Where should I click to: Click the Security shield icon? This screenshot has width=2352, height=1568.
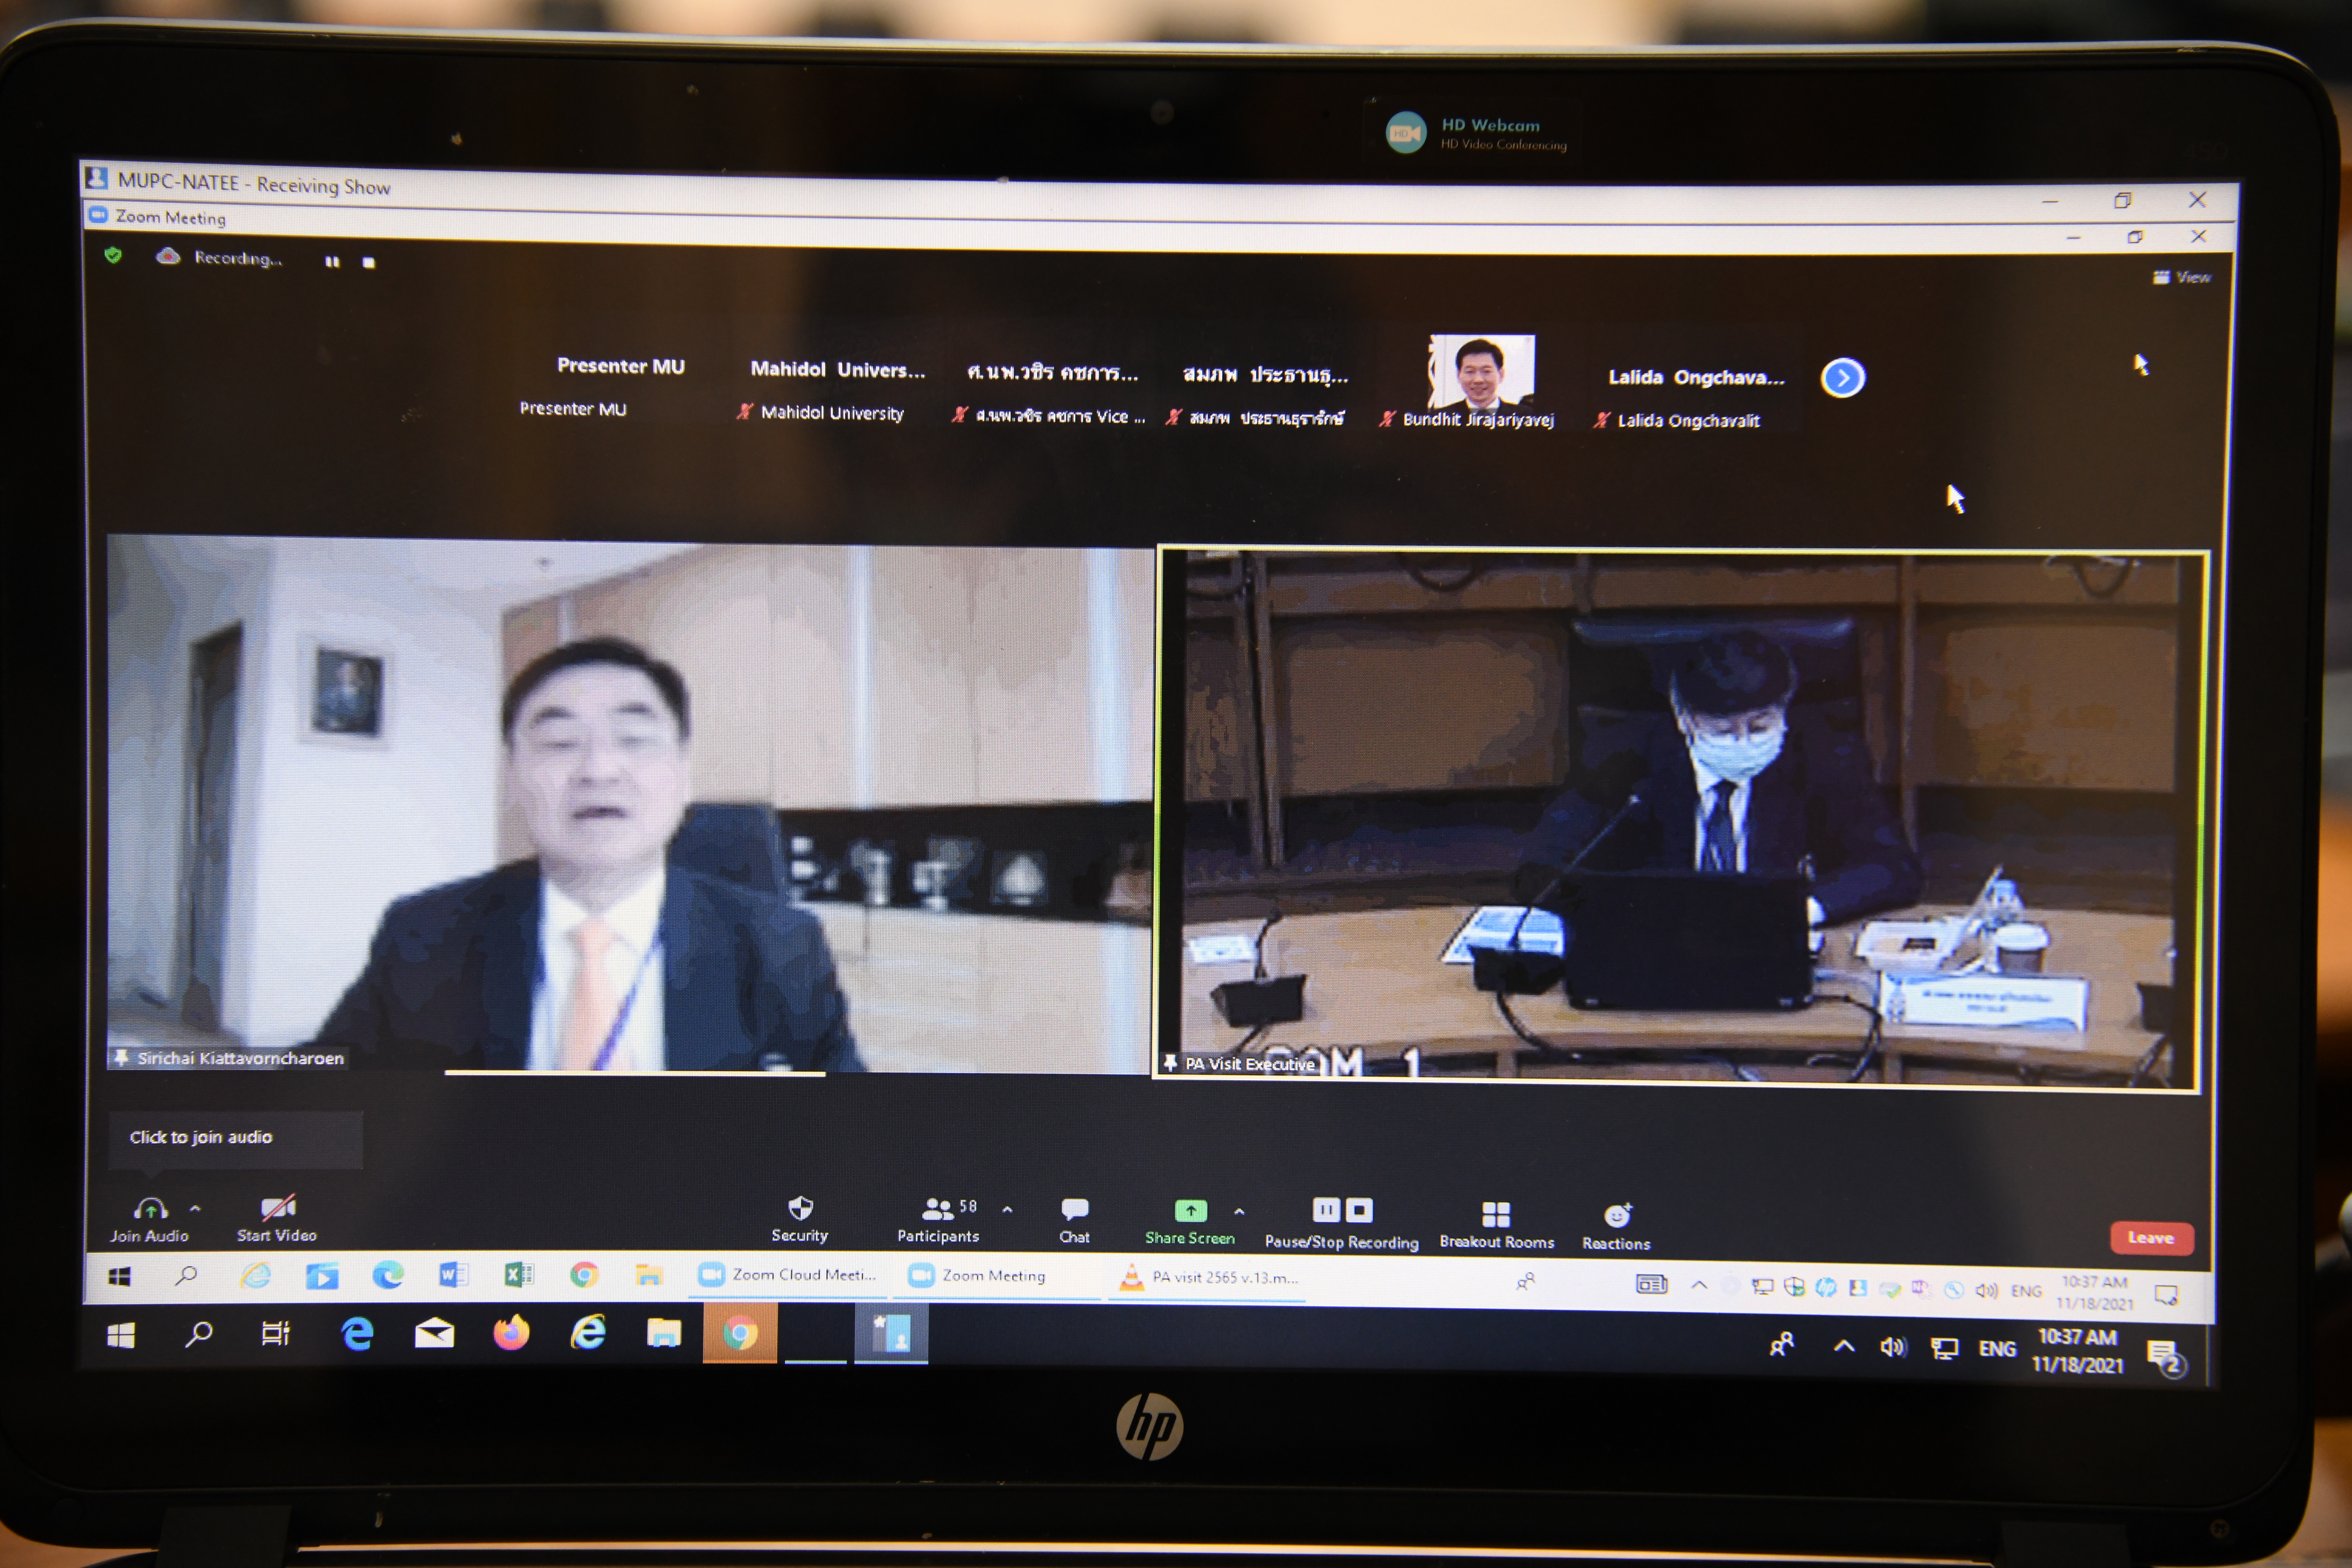[800, 1209]
